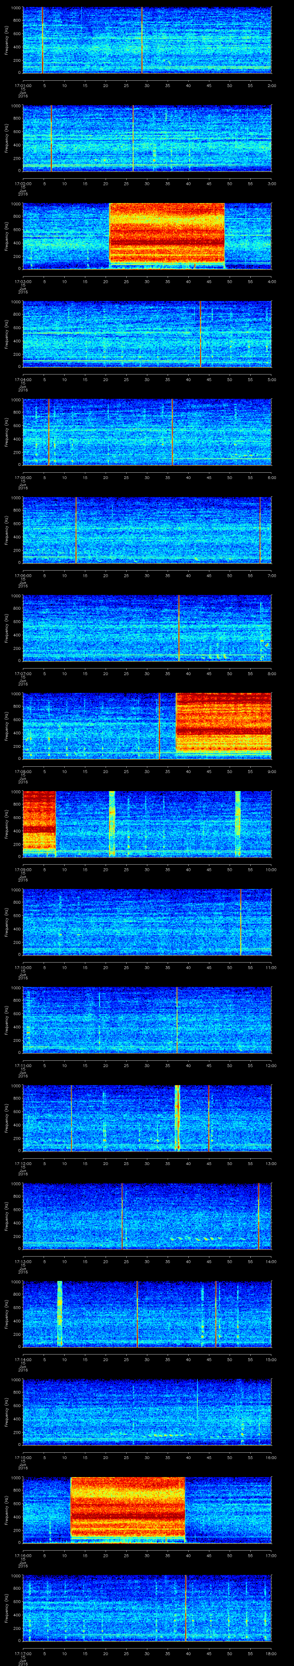294x1666 pixels.
Task: Click the Frequency (Hz) axis label of 17:01:00 panel
Action: click(7, 40)
